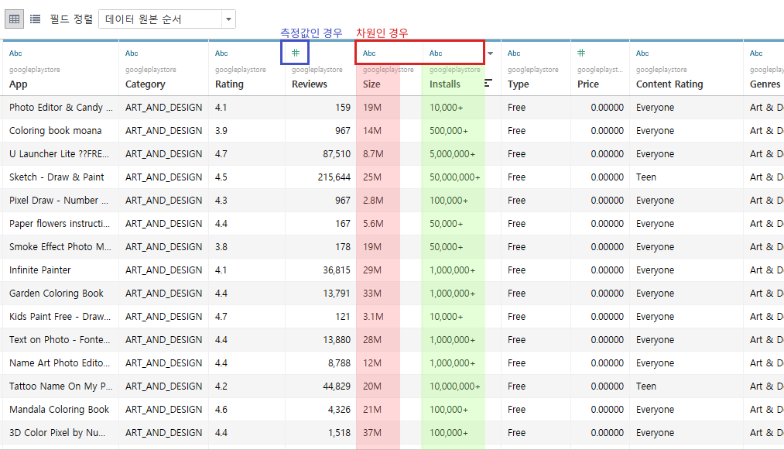
Task: Click 'Tattoo Name On My P...' cell
Action: [61, 386]
